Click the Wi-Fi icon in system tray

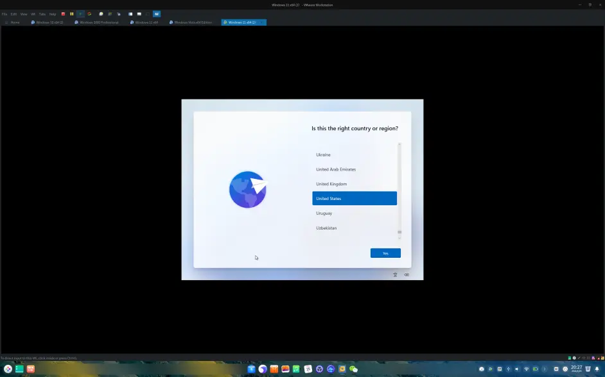click(x=526, y=369)
